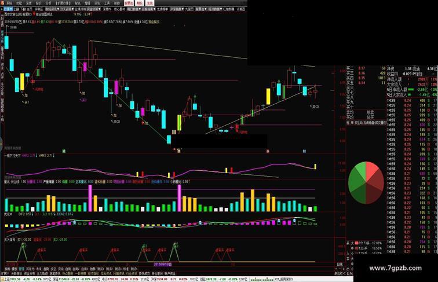Click the 买入信号 indicator title

(10, 240)
